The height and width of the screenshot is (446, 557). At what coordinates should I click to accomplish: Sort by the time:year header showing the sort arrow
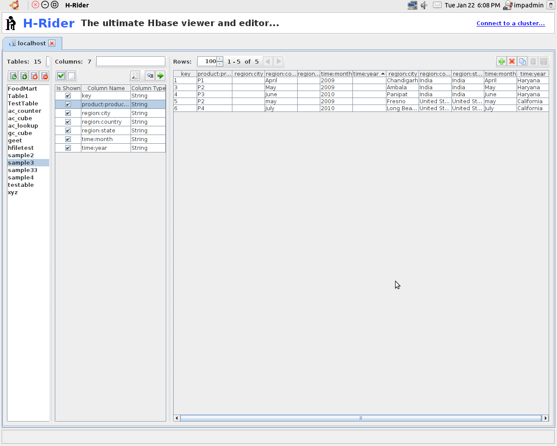click(x=369, y=74)
